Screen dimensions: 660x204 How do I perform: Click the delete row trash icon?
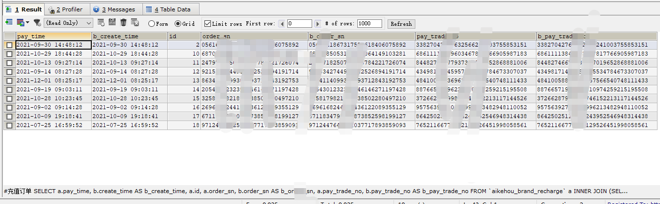pos(123,22)
